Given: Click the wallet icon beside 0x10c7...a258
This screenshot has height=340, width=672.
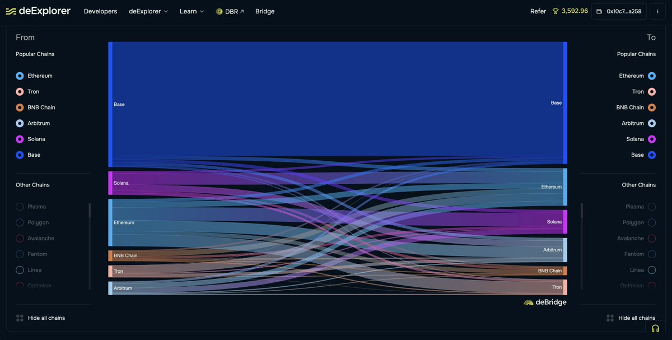Looking at the screenshot, I should [x=600, y=11].
